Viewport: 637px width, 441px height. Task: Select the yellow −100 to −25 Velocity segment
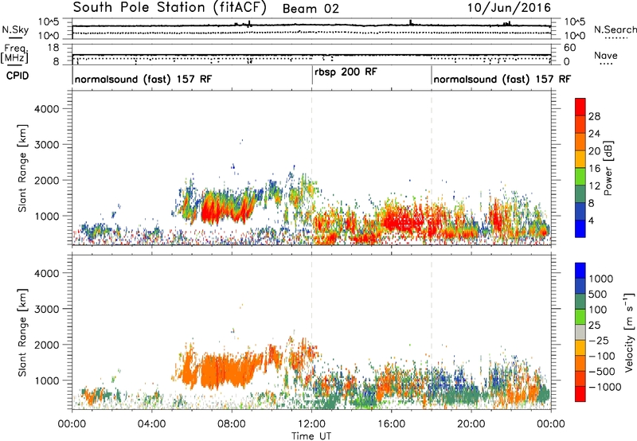coord(580,348)
